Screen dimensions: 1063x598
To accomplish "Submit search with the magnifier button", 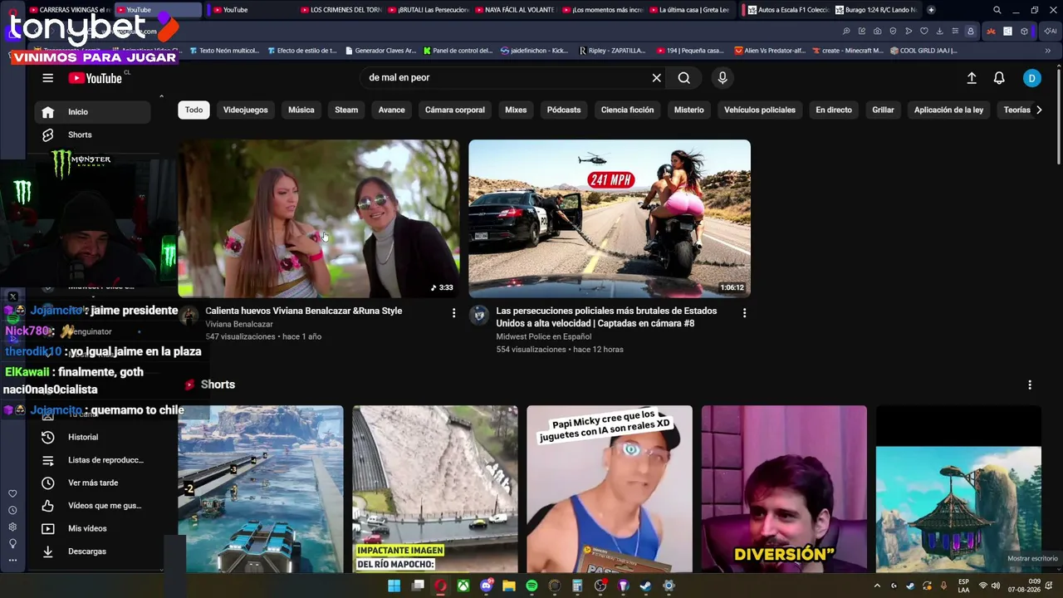I will coord(683,77).
